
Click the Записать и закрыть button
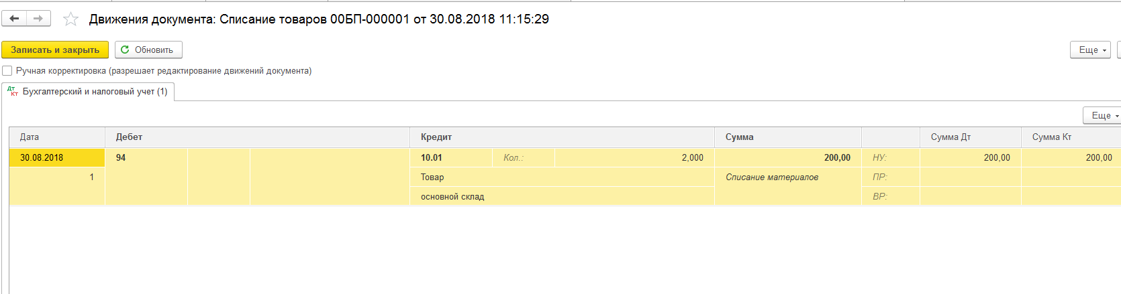[55, 50]
